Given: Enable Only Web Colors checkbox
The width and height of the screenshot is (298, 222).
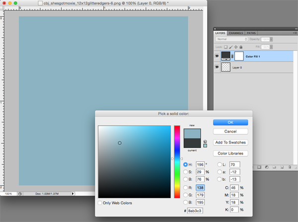Looking at the screenshot, I should pos(100,203).
